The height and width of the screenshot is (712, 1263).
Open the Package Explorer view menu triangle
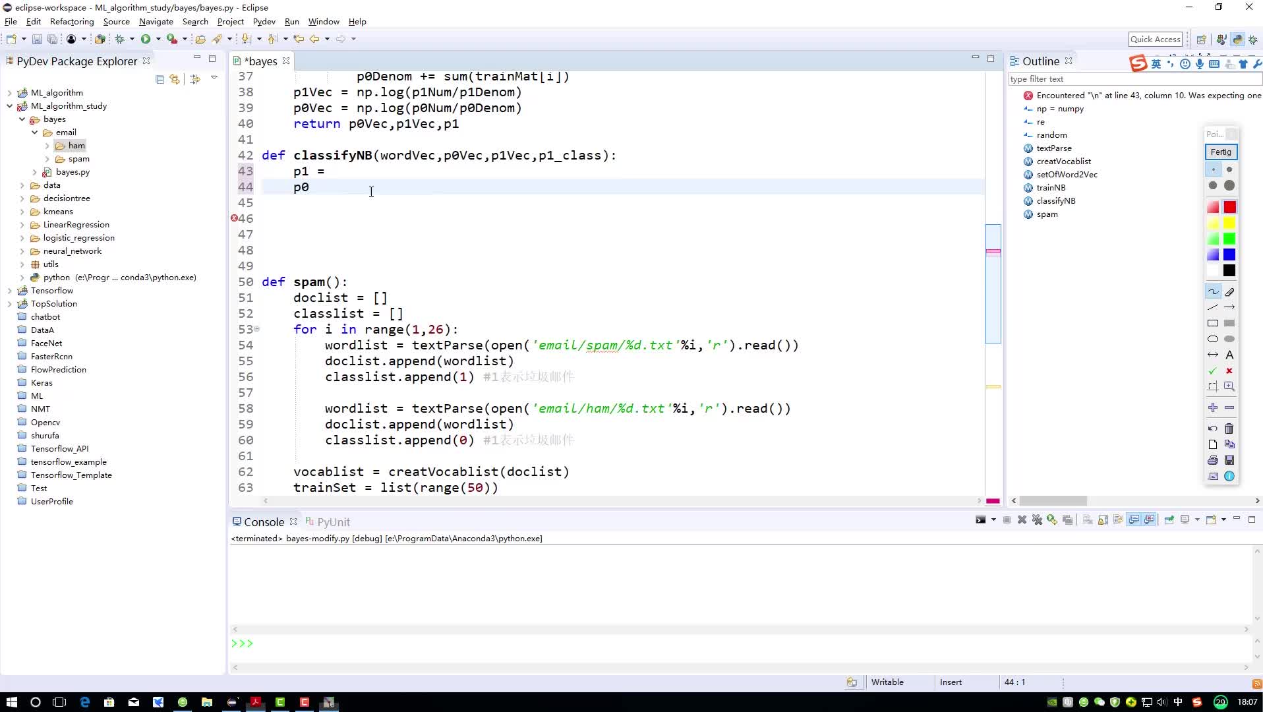tap(214, 78)
